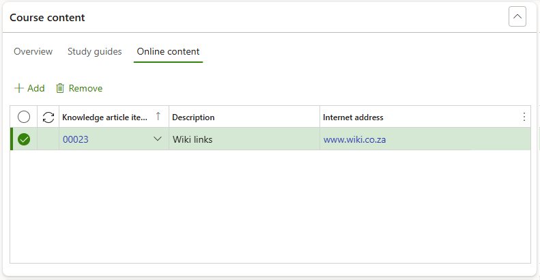The image size is (540, 280).
Task: Open knowledge article link 00023
Action: click(76, 139)
